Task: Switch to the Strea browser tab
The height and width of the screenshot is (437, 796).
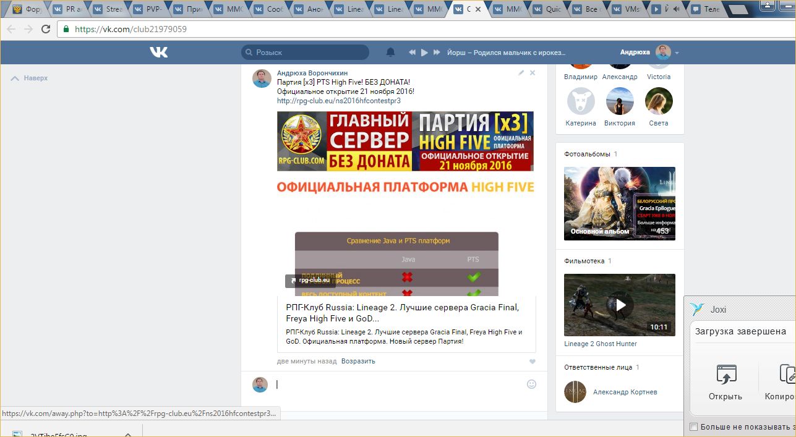Action: pyautogui.click(x=109, y=9)
